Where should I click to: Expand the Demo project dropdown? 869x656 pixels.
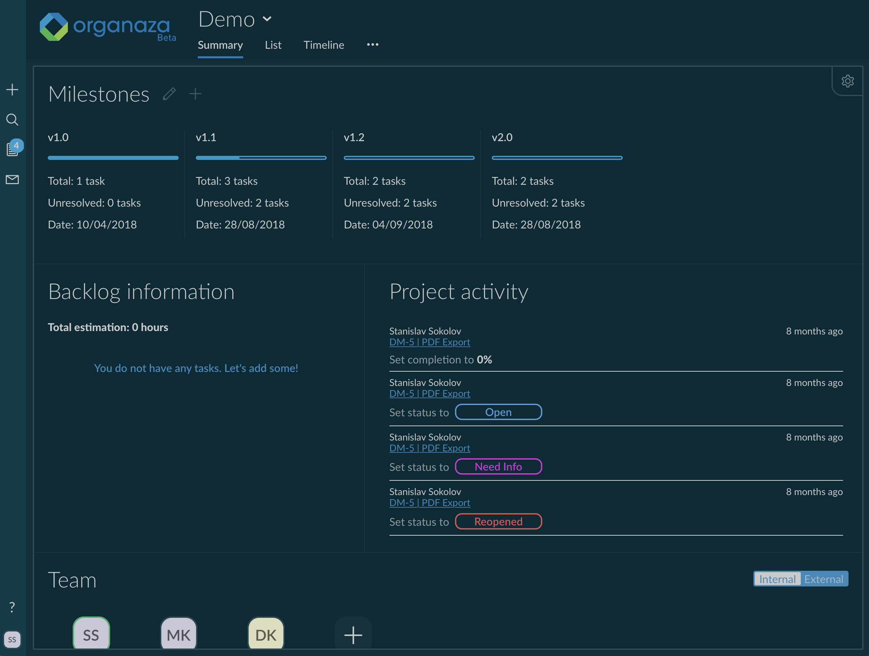tap(267, 19)
